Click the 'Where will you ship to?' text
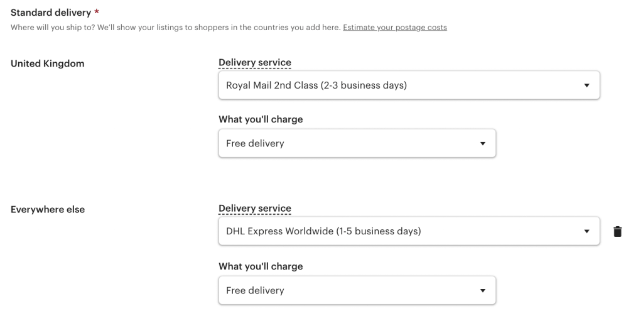This screenshot has width=643, height=321. click(51, 28)
